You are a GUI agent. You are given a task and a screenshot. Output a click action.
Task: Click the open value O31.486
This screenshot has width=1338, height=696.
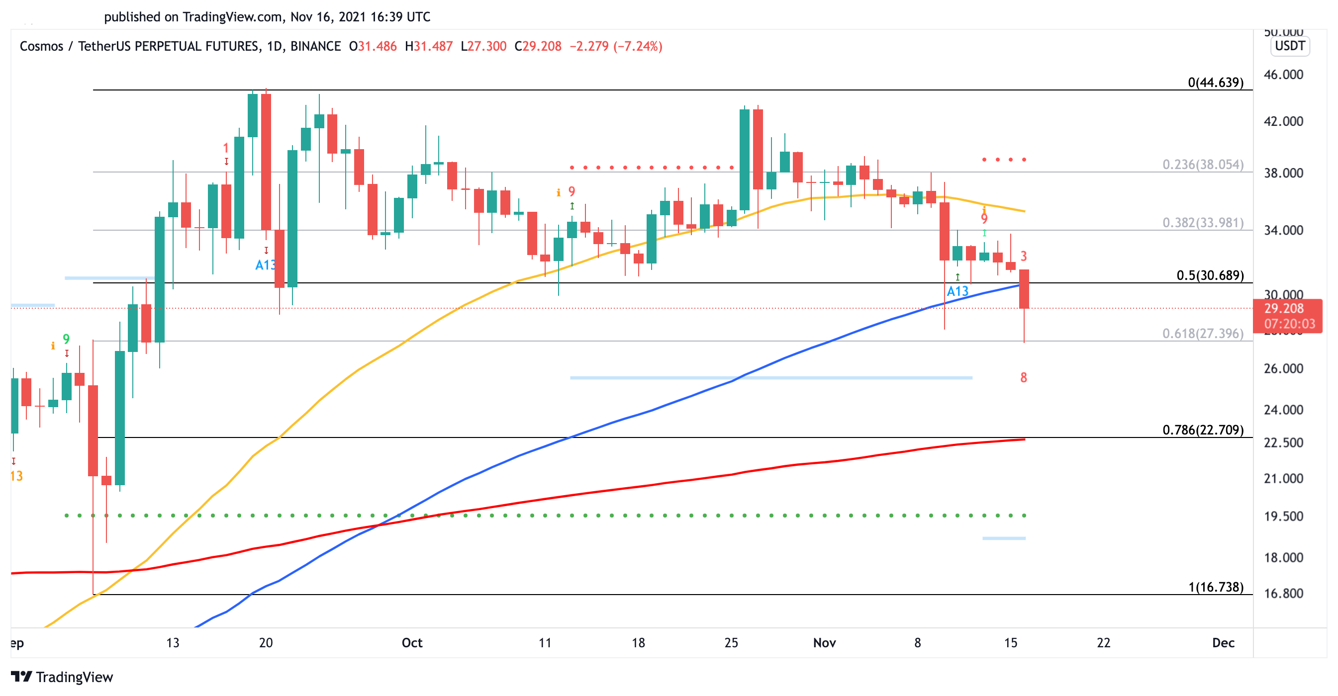(x=373, y=46)
